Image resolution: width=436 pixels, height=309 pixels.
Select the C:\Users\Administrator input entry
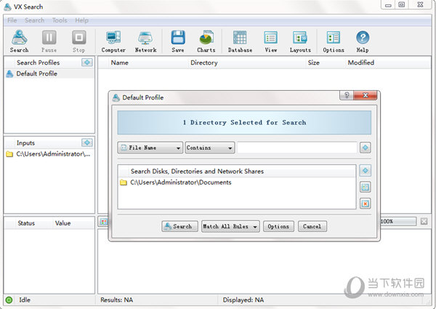coord(49,154)
